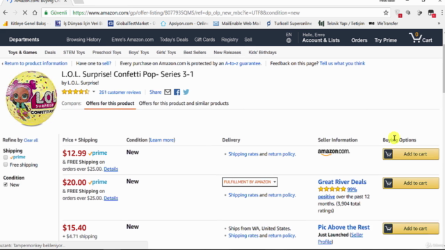Open Registry nav item

coord(229,40)
